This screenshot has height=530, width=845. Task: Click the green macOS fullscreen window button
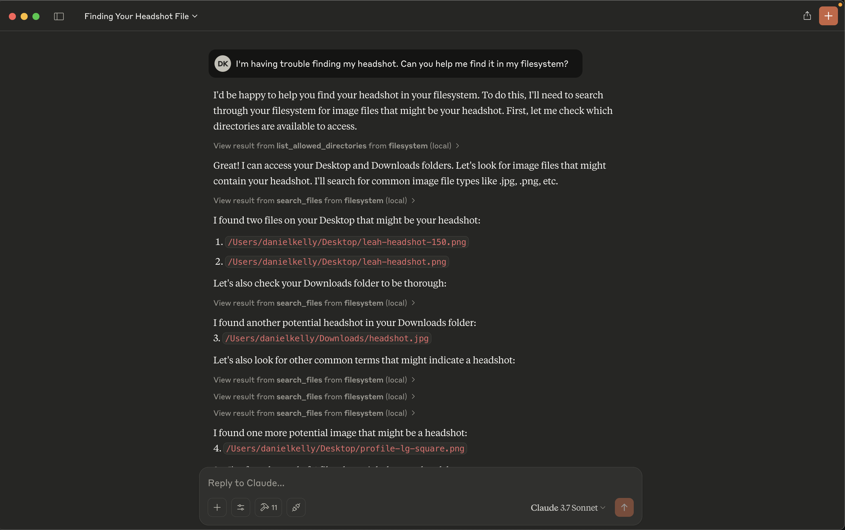tap(36, 17)
